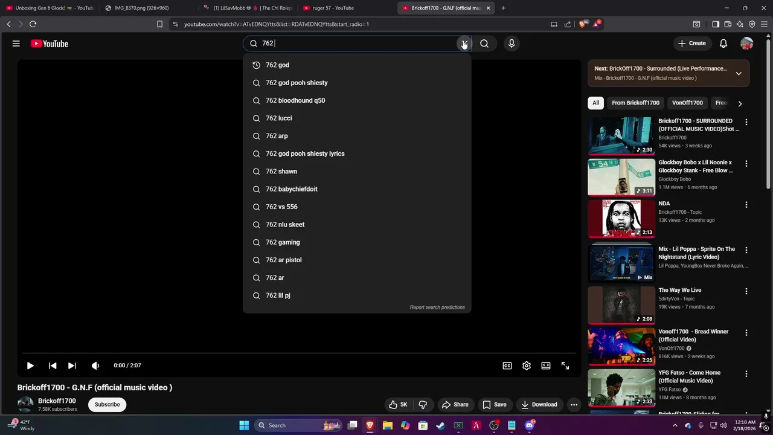
Task: Toggle the Brave sidebar panel
Action: click(x=716, y=24)
